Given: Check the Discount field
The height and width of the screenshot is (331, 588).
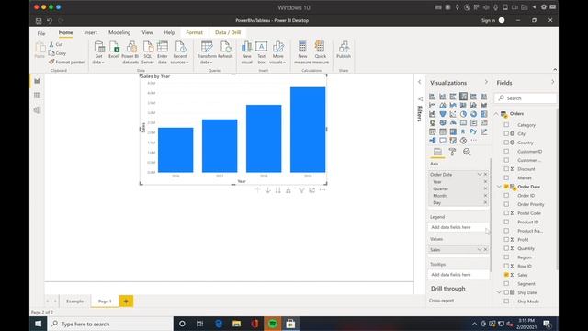Looking at the screenshot, I should coord(506,169).
